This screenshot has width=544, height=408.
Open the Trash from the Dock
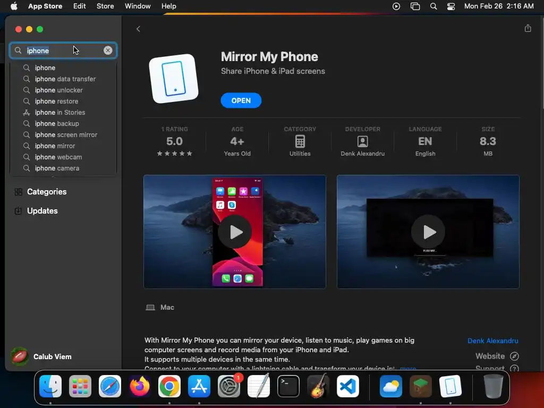tap(494, 386)
